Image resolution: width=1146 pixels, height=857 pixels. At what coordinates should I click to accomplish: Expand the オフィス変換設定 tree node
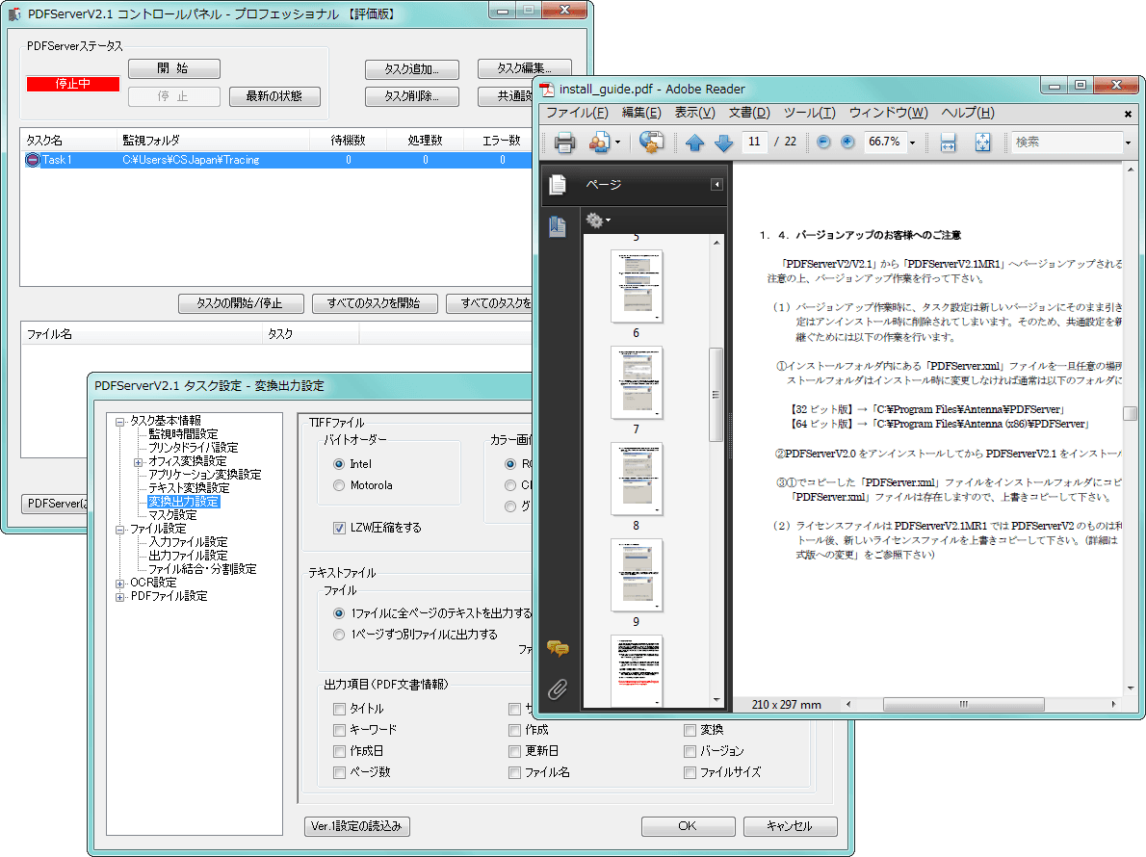tap(138, 462)
